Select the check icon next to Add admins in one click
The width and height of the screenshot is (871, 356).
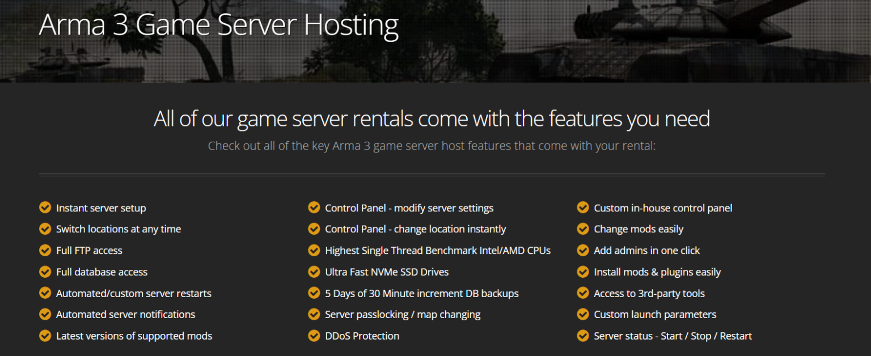tap(583, 251)
